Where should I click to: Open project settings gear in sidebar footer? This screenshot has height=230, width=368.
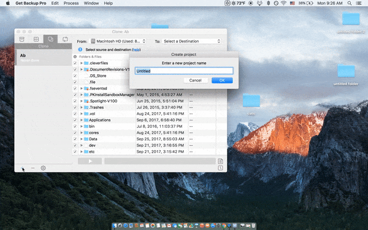coord(43,168)
